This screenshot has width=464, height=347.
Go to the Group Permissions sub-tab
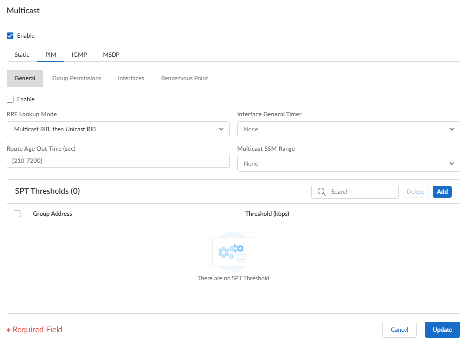pos(76,78)
